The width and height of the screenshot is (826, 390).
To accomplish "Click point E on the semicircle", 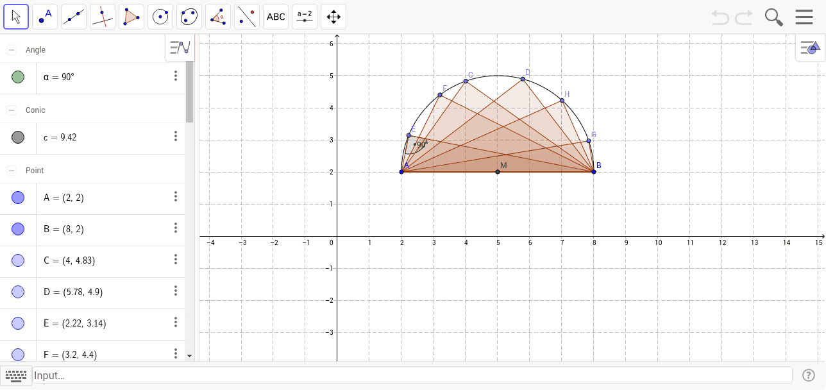I will (x=409, y=135).
